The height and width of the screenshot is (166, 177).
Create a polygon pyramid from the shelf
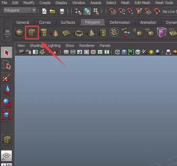click(x=91, y=33)
